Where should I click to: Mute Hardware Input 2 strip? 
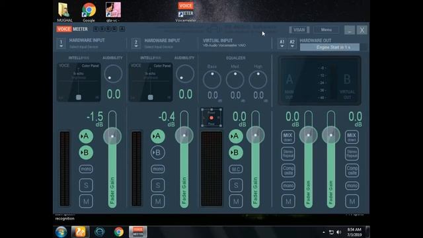pyautogui.click(x=157, y=201)
